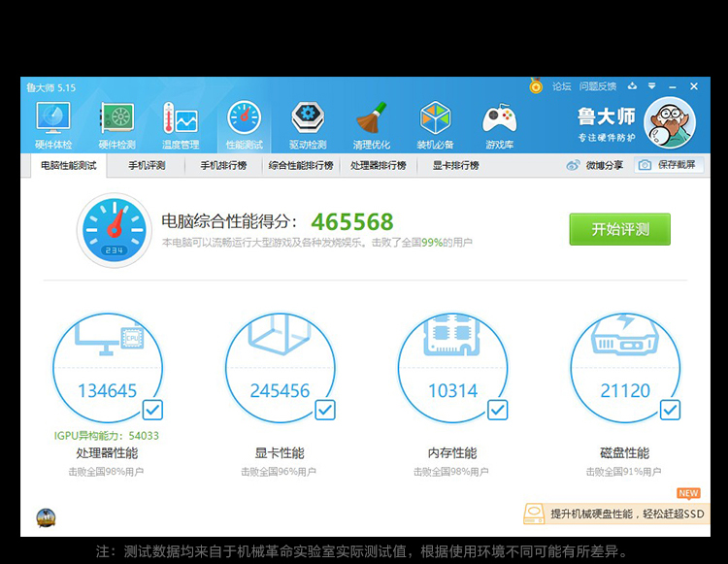The width and height of the screenshot is (728, 564).
Task: Click the 鲁大师 old man avatar
Action: coord(670,122)
